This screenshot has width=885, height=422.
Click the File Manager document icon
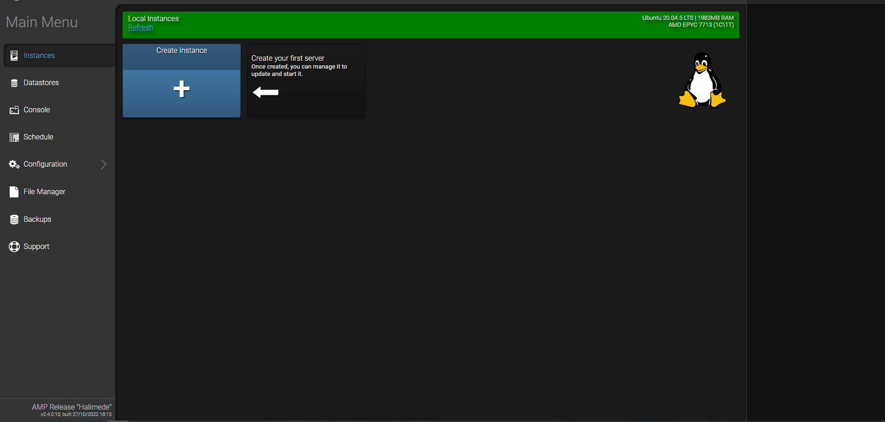pyautogui.click(x=14, y=192)
